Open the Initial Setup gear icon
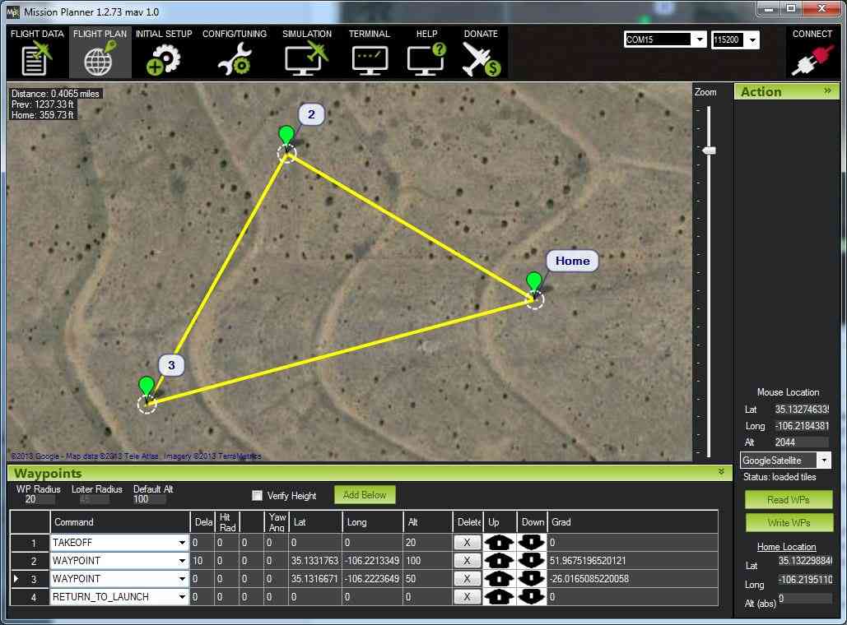Viewport: 847px width, 625px height. pyautogui.click(x=163, y=59)
